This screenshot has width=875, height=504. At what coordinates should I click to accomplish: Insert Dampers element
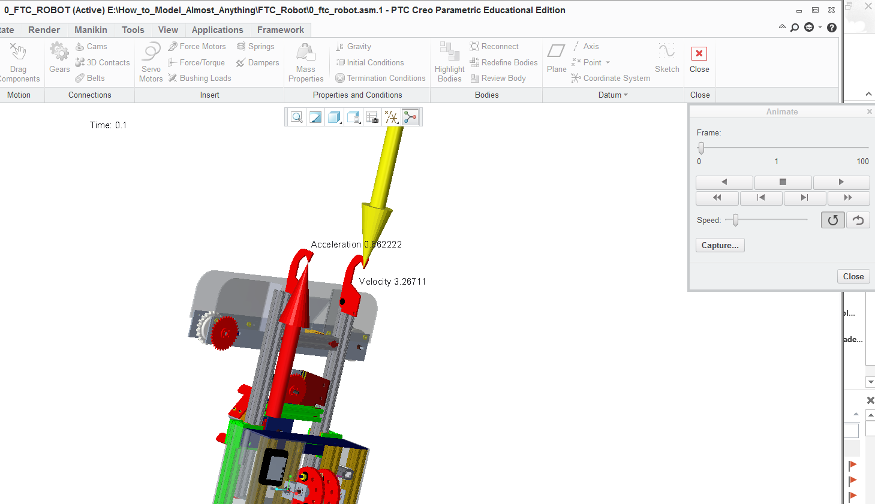(258, 62)
